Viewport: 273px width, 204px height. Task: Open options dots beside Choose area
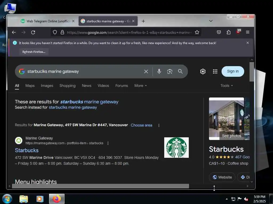tap(159, 125)
